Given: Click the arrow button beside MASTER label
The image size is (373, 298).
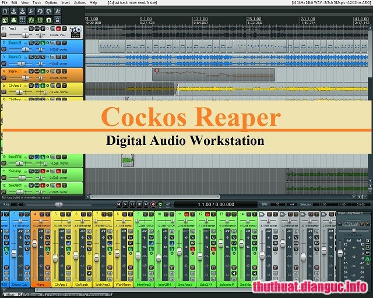Looking at the screenshot, I should [x=340, y=224].
